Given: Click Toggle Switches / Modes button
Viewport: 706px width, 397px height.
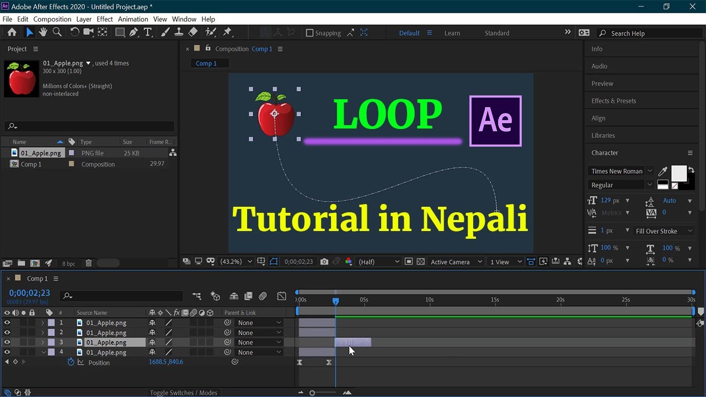Looking at the screenshot, I should click(184, 393).
